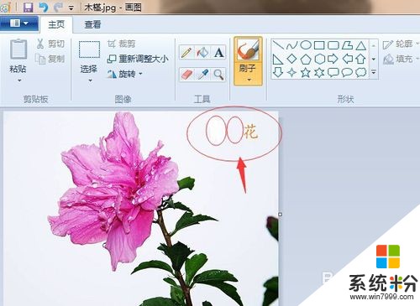Choose the 选择 rectangle selection tool
This screenshot has width=420, height=306.
tap(89, 49)
